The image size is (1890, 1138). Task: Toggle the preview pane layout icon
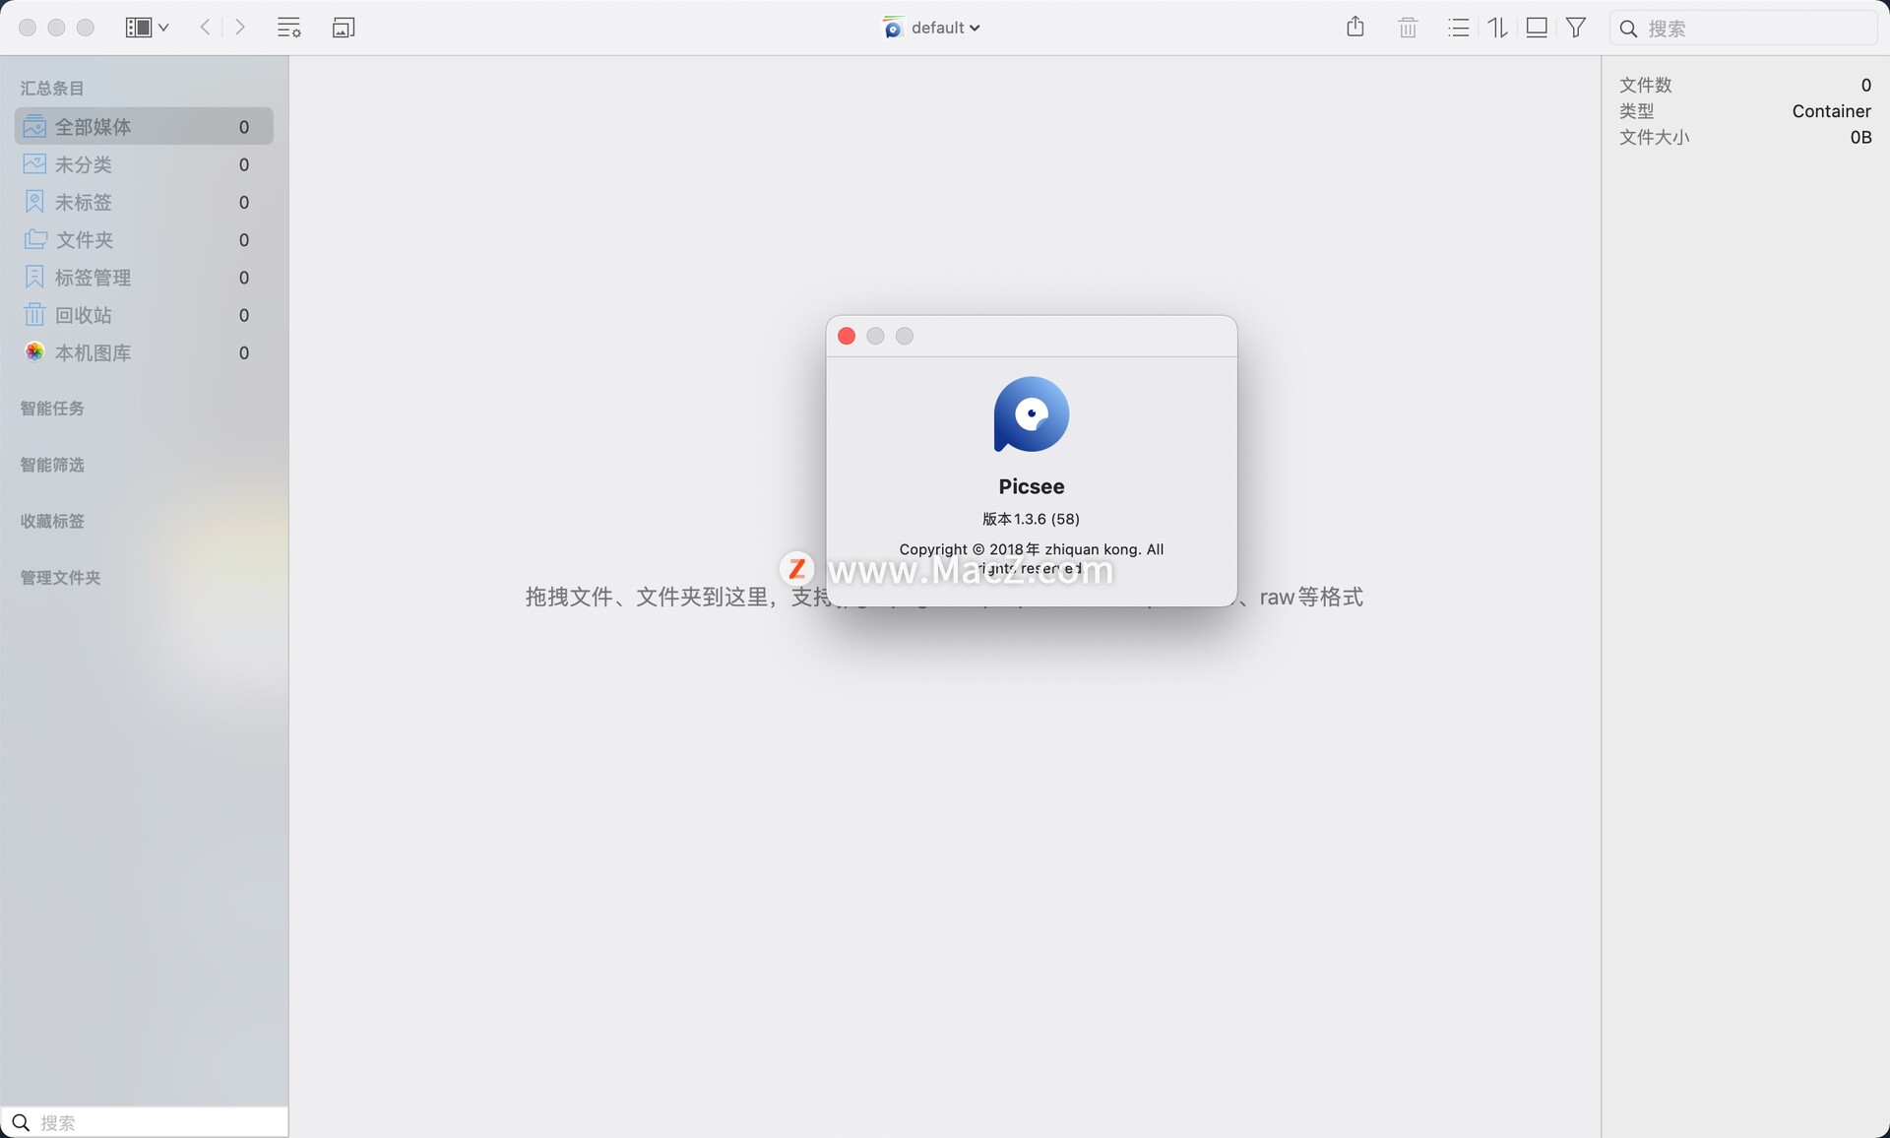(x=1537, y=28)
